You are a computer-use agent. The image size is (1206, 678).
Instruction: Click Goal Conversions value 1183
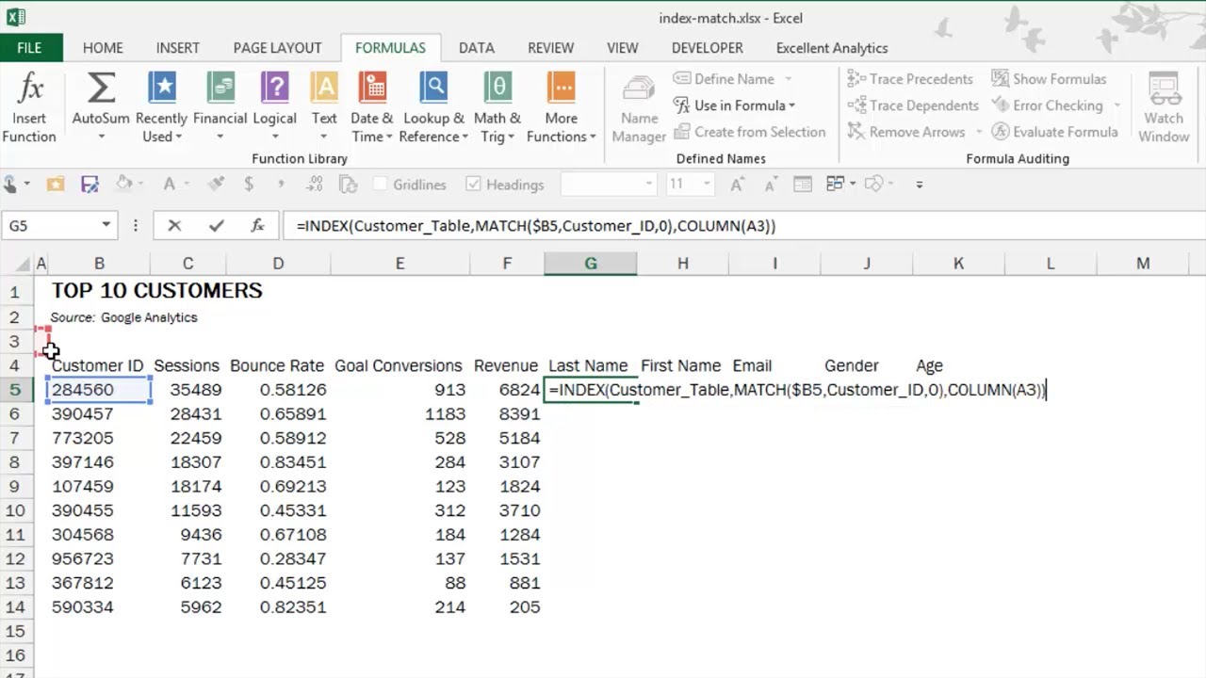(x=445, y=414)
